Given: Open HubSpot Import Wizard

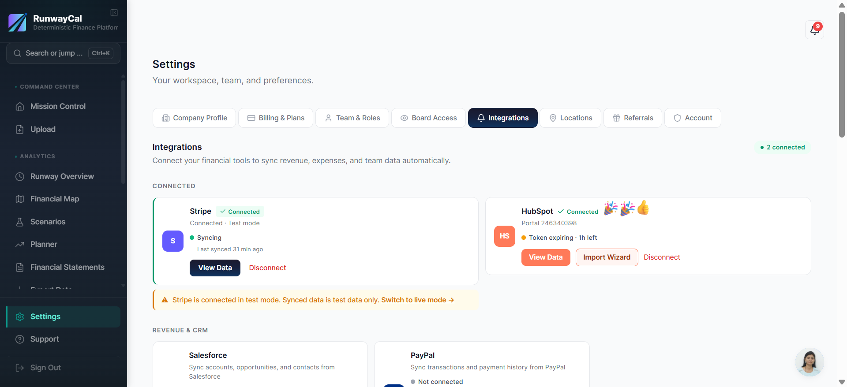Looking at the screenshot, I should pos(607,257).
